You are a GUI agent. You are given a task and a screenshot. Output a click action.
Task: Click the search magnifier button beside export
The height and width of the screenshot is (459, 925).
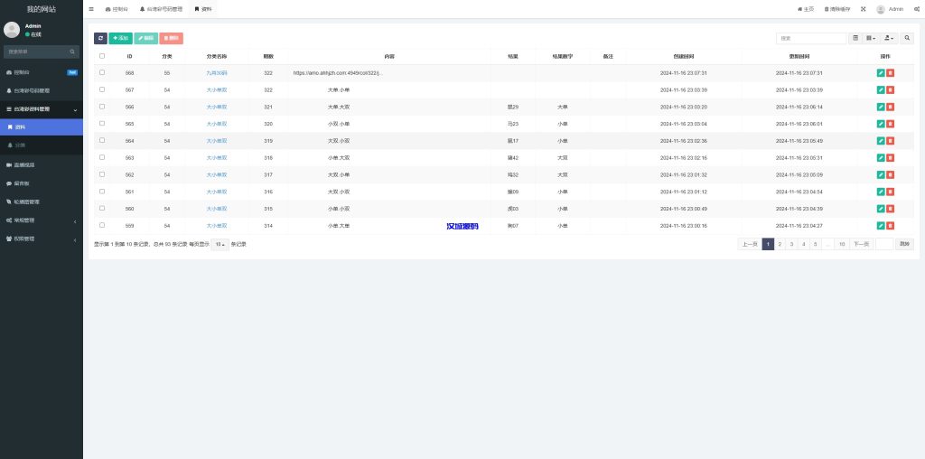907,39
